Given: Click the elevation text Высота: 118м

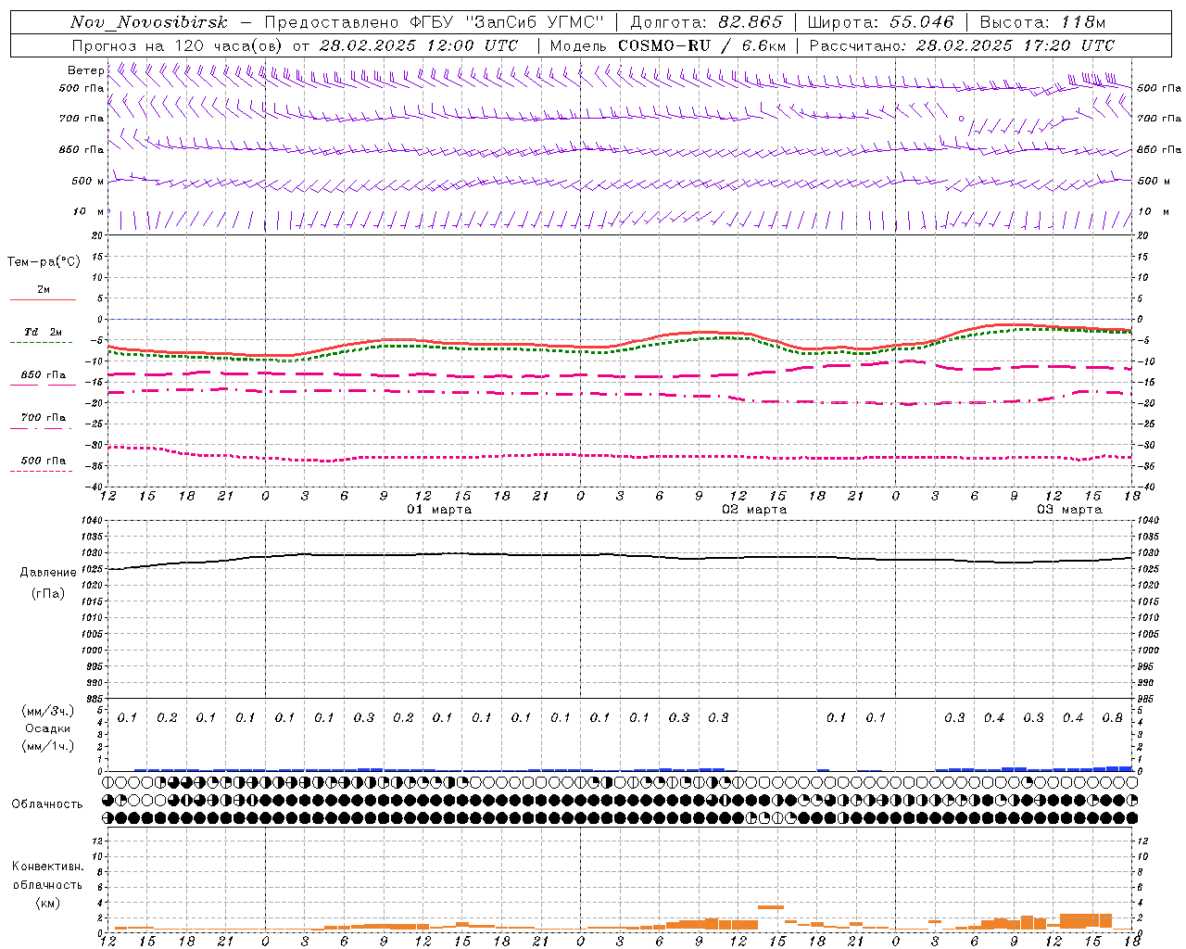Looking at the screenshot, I should pyautogui.click(x=1042, y=23).
